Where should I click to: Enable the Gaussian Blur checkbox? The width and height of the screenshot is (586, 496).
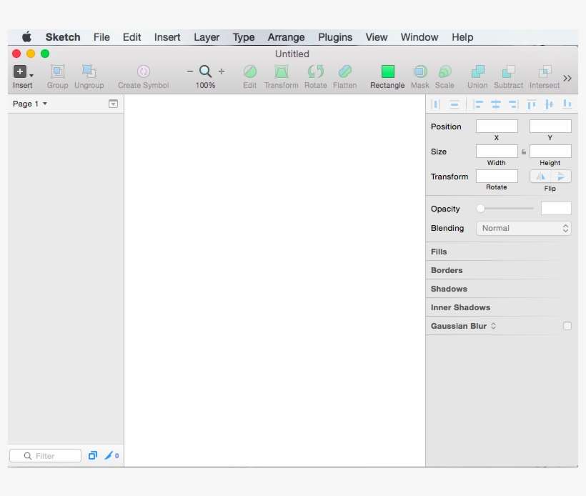tap(567, 325)
